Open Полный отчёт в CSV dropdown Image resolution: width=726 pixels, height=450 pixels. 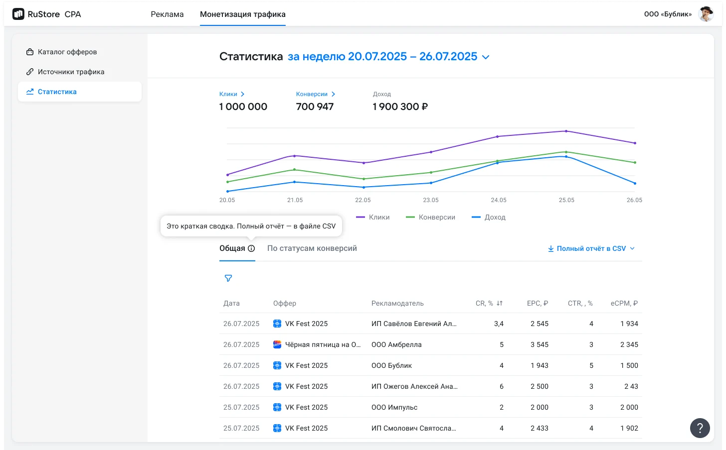pyautogui.click(x=591, y=248)
